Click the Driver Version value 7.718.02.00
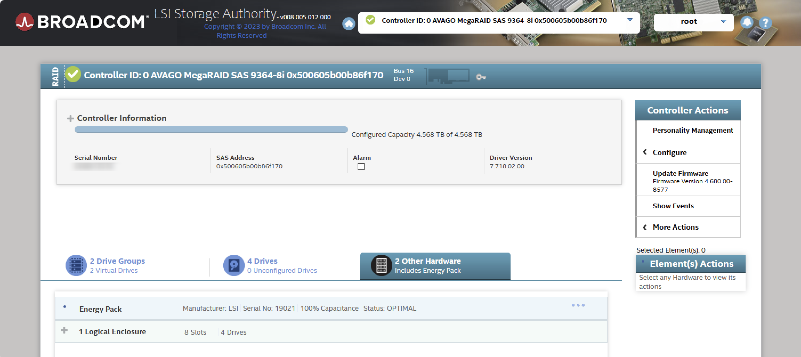The height and width of the screenshot is (357, 801). [507, 166]
